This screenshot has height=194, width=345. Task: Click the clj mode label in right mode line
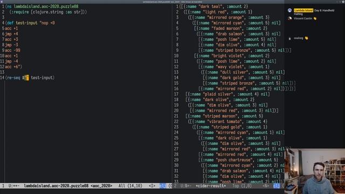point(277,186)
